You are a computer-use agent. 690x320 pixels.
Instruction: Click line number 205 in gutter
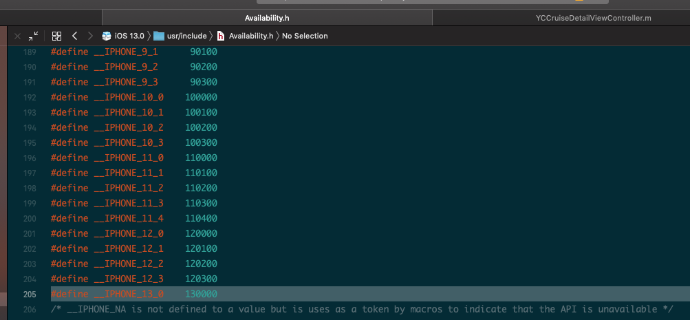click(30, 294)
